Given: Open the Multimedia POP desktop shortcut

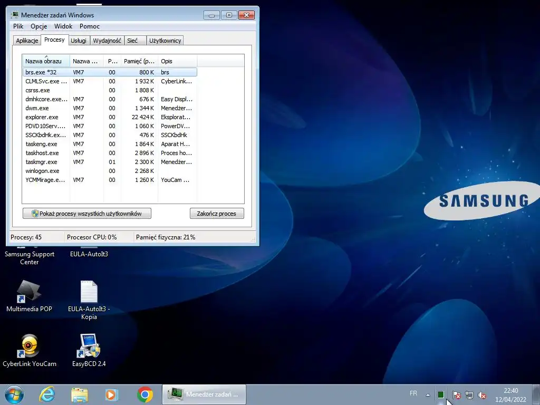Looking at the screenshot, I should [x=30, y=296].
